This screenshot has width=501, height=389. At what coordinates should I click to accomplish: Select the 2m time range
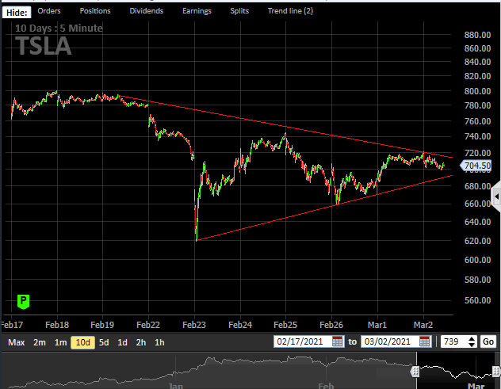(40, 342)
